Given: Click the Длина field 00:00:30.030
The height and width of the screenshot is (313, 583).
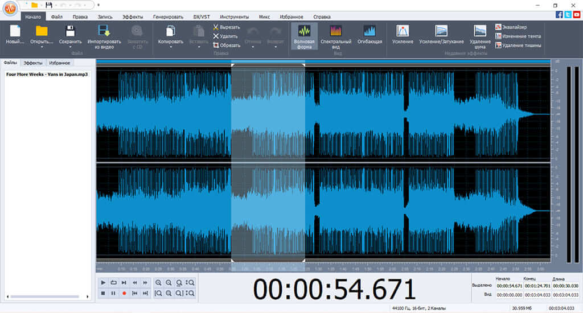Looking at the screenshot, I should [565, 286].
